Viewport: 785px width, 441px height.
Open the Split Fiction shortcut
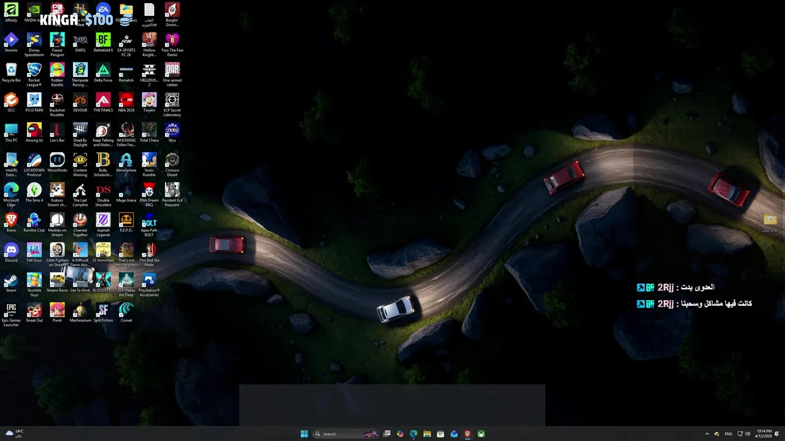click(x=103, y=312)
